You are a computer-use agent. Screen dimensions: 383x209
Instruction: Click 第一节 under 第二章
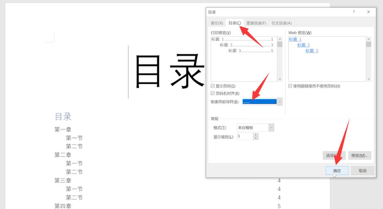tap(74, 164)
